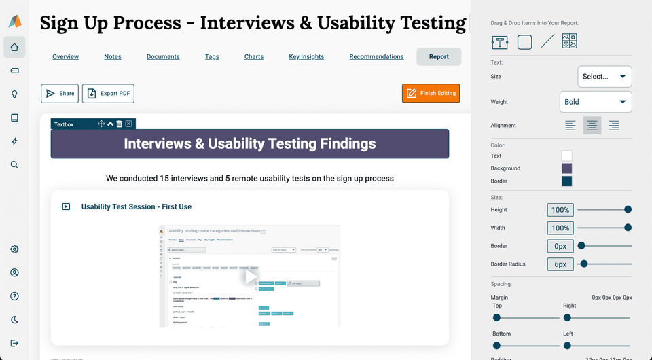Select the textbox item icon

pos(500,42)
